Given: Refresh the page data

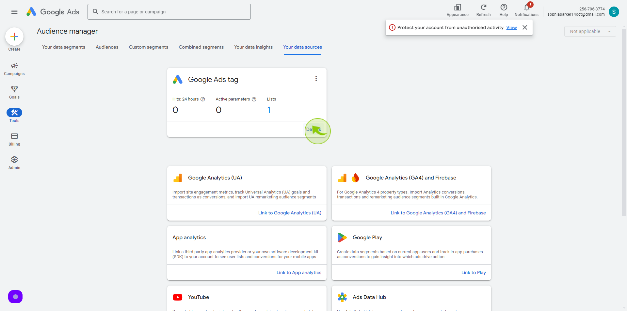Looking at the screenshot, I should click(483, 10).
